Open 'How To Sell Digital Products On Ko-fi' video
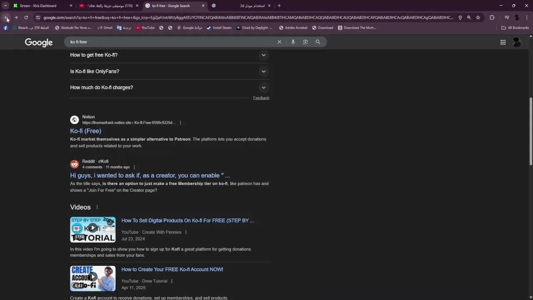This screenshot has height=300, width=533. [187, 220]
